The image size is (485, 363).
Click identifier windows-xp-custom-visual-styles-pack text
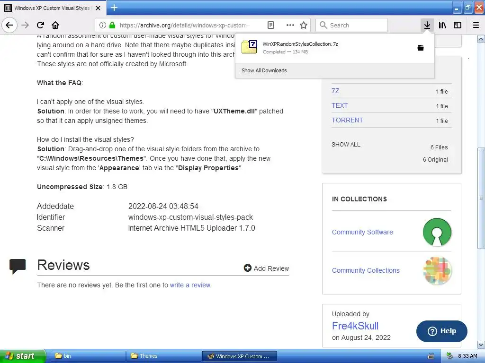pos(190,217)
